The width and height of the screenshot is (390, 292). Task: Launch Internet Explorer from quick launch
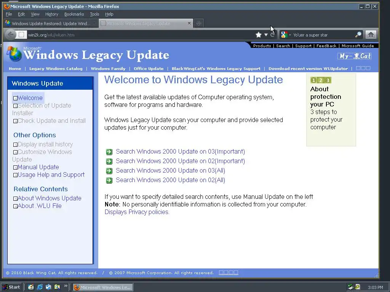click(40, 287)
